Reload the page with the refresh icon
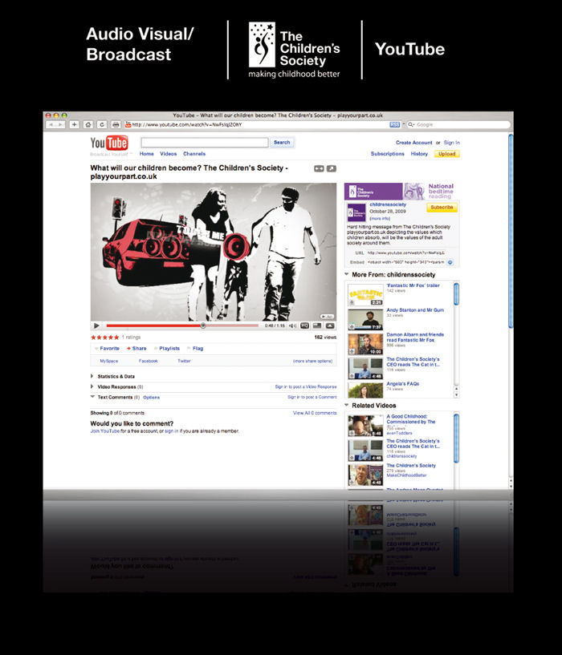 (x=102, y=124)
